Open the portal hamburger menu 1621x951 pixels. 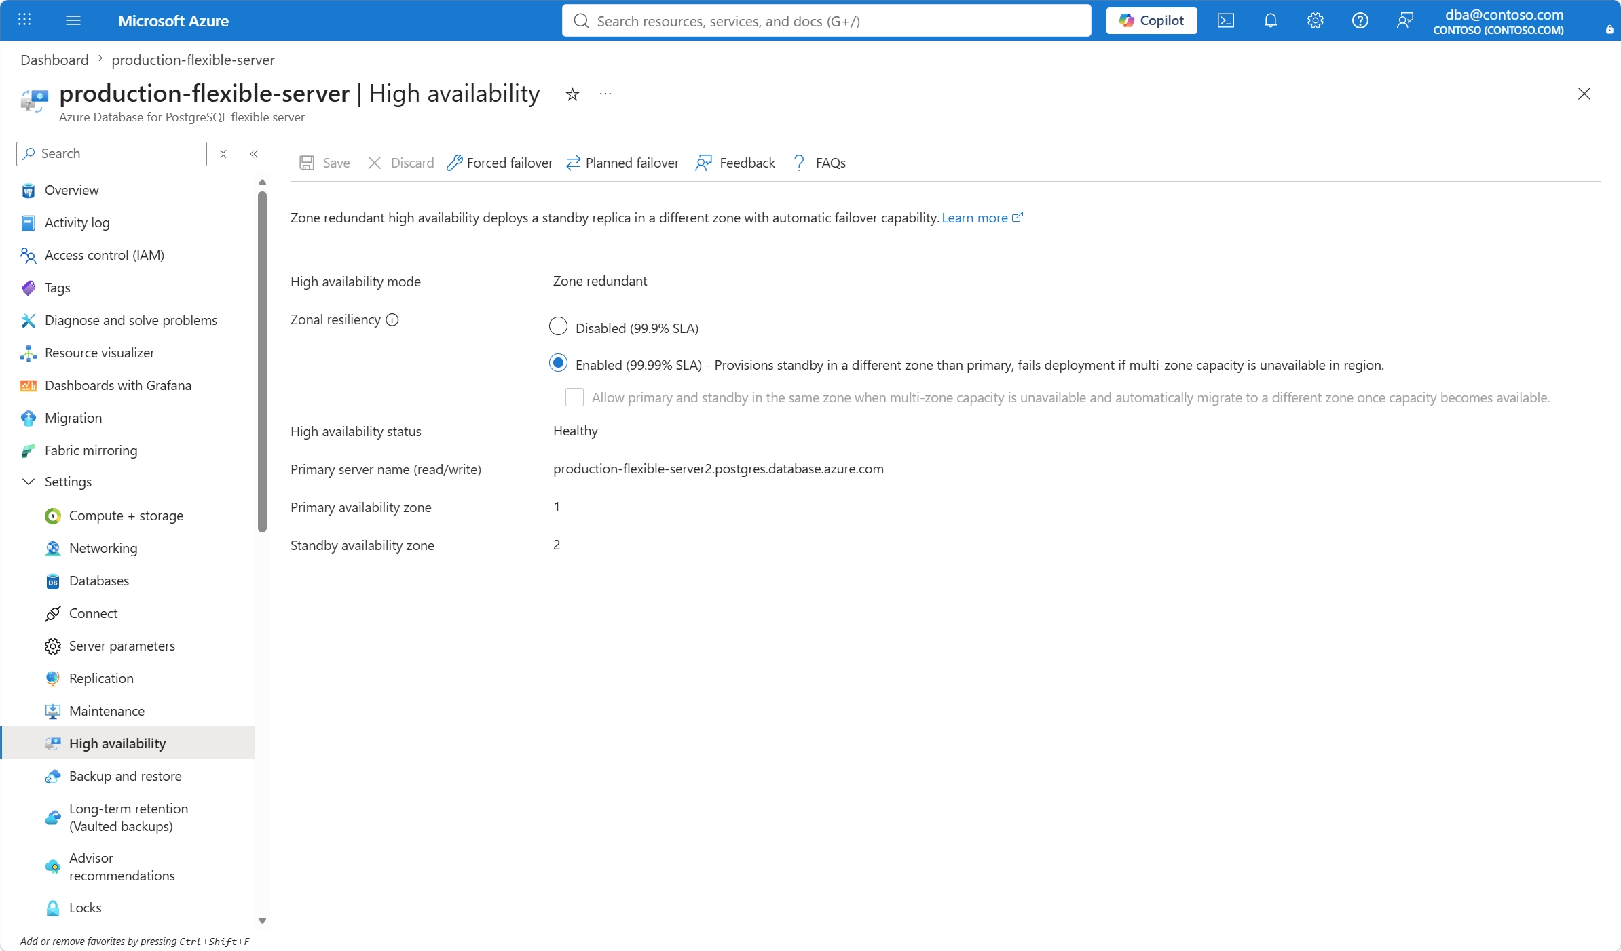(x=73, y=20)
